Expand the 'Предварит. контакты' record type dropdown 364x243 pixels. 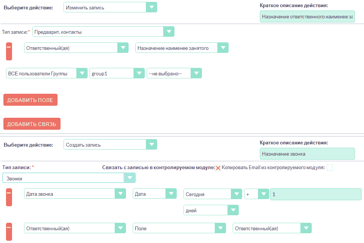click(103, 32)
